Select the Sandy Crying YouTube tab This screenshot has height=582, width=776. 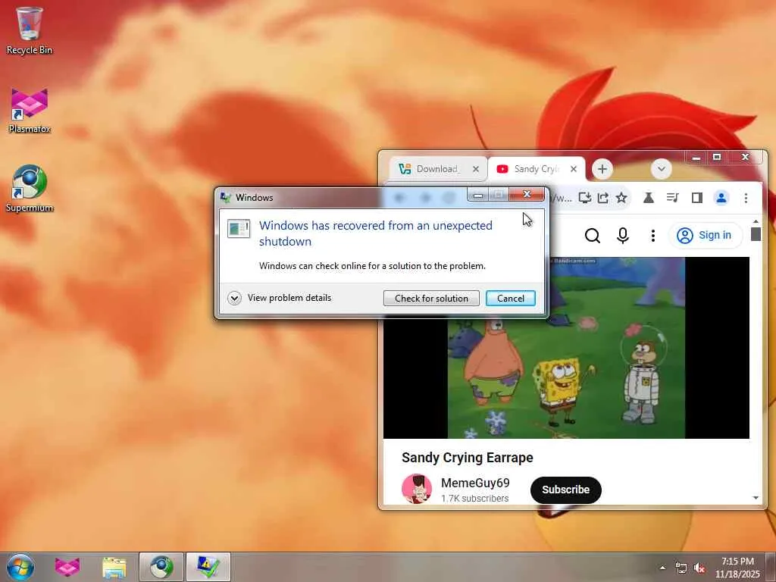537,169
